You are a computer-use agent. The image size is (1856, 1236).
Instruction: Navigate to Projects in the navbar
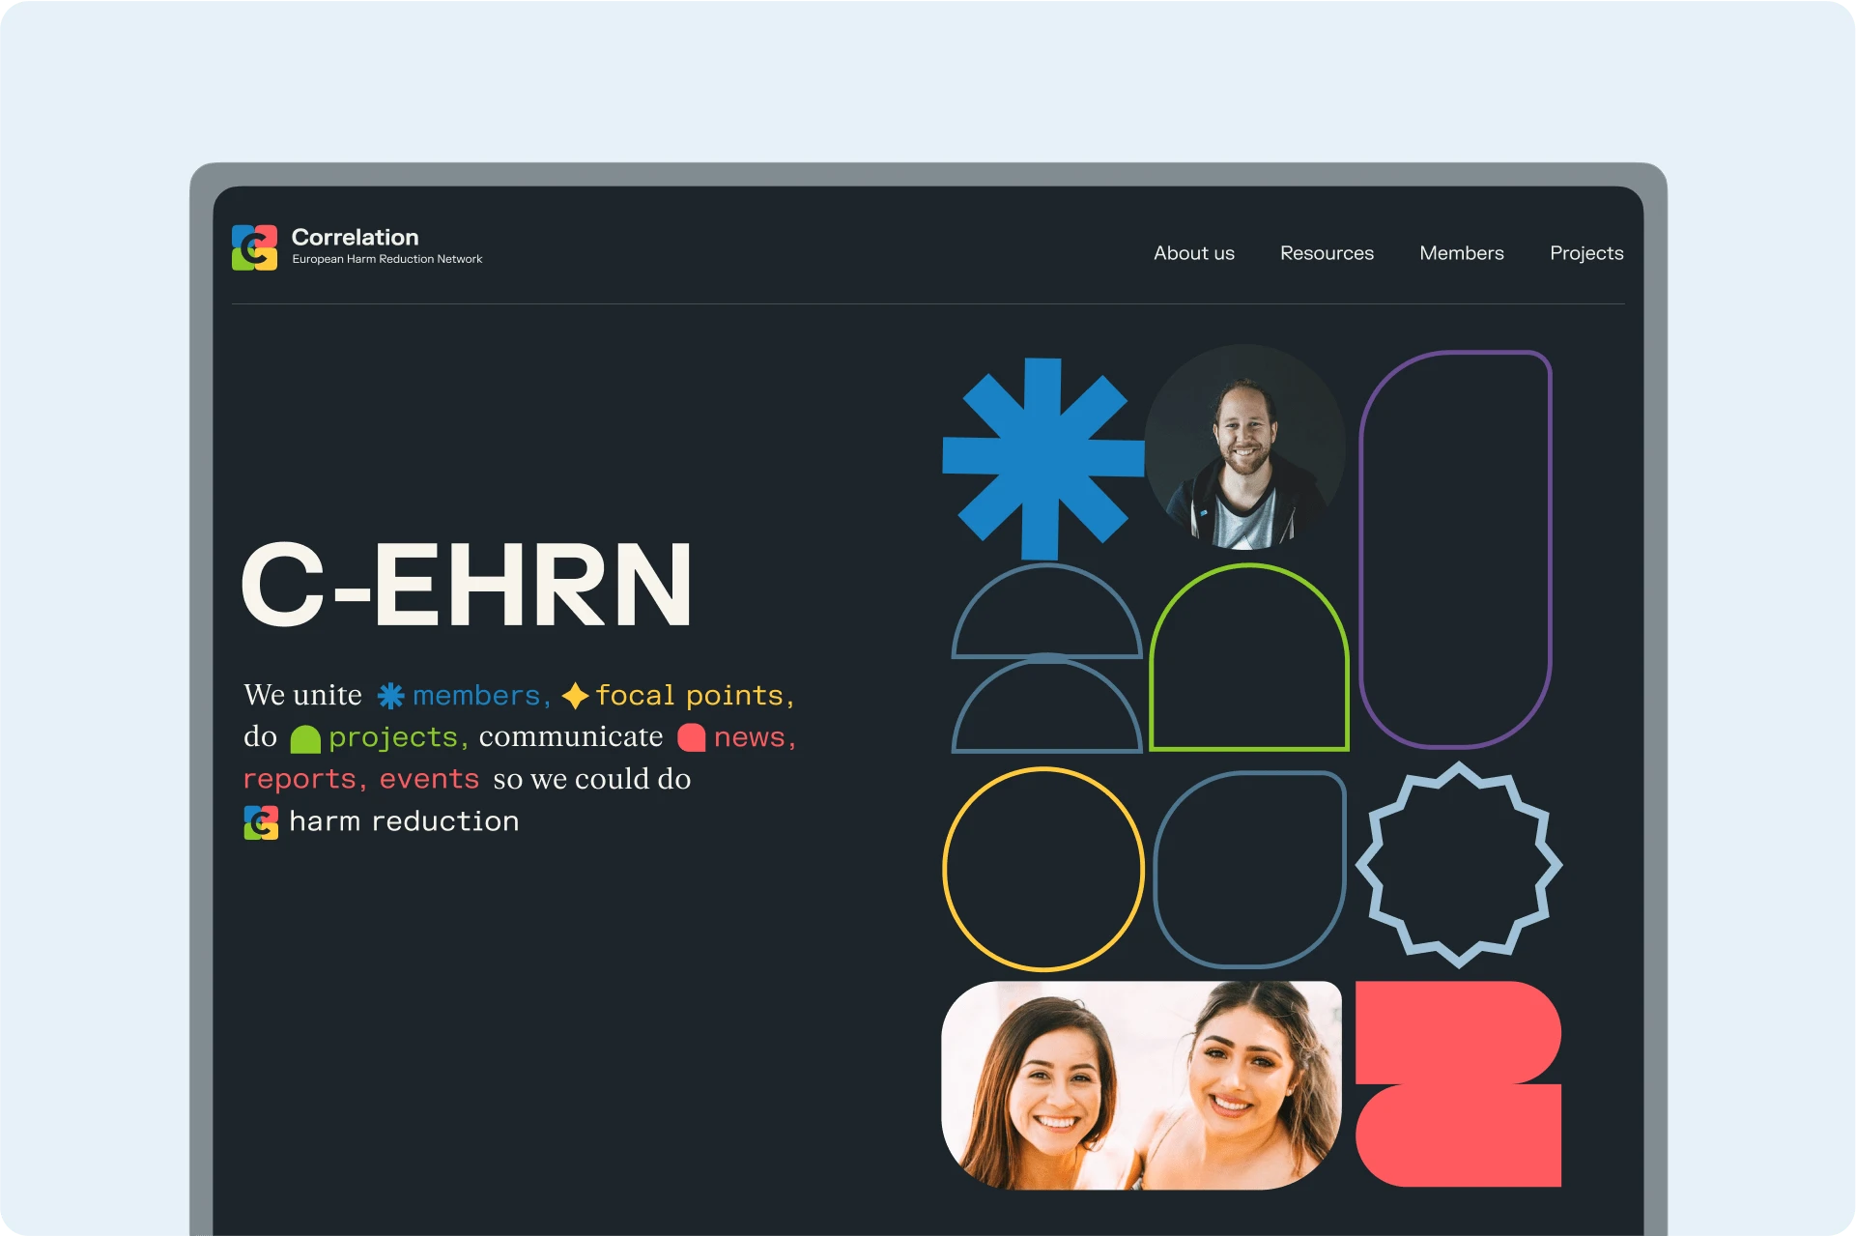coord(1585,253)
